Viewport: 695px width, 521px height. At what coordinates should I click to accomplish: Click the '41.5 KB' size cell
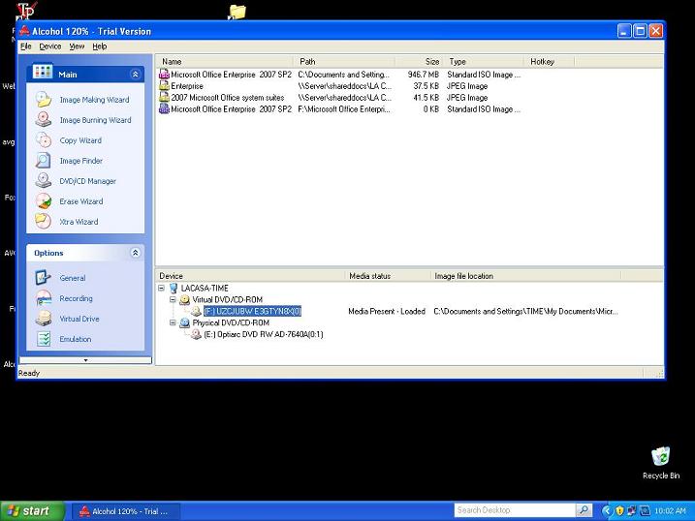click(x=426, y=98)
